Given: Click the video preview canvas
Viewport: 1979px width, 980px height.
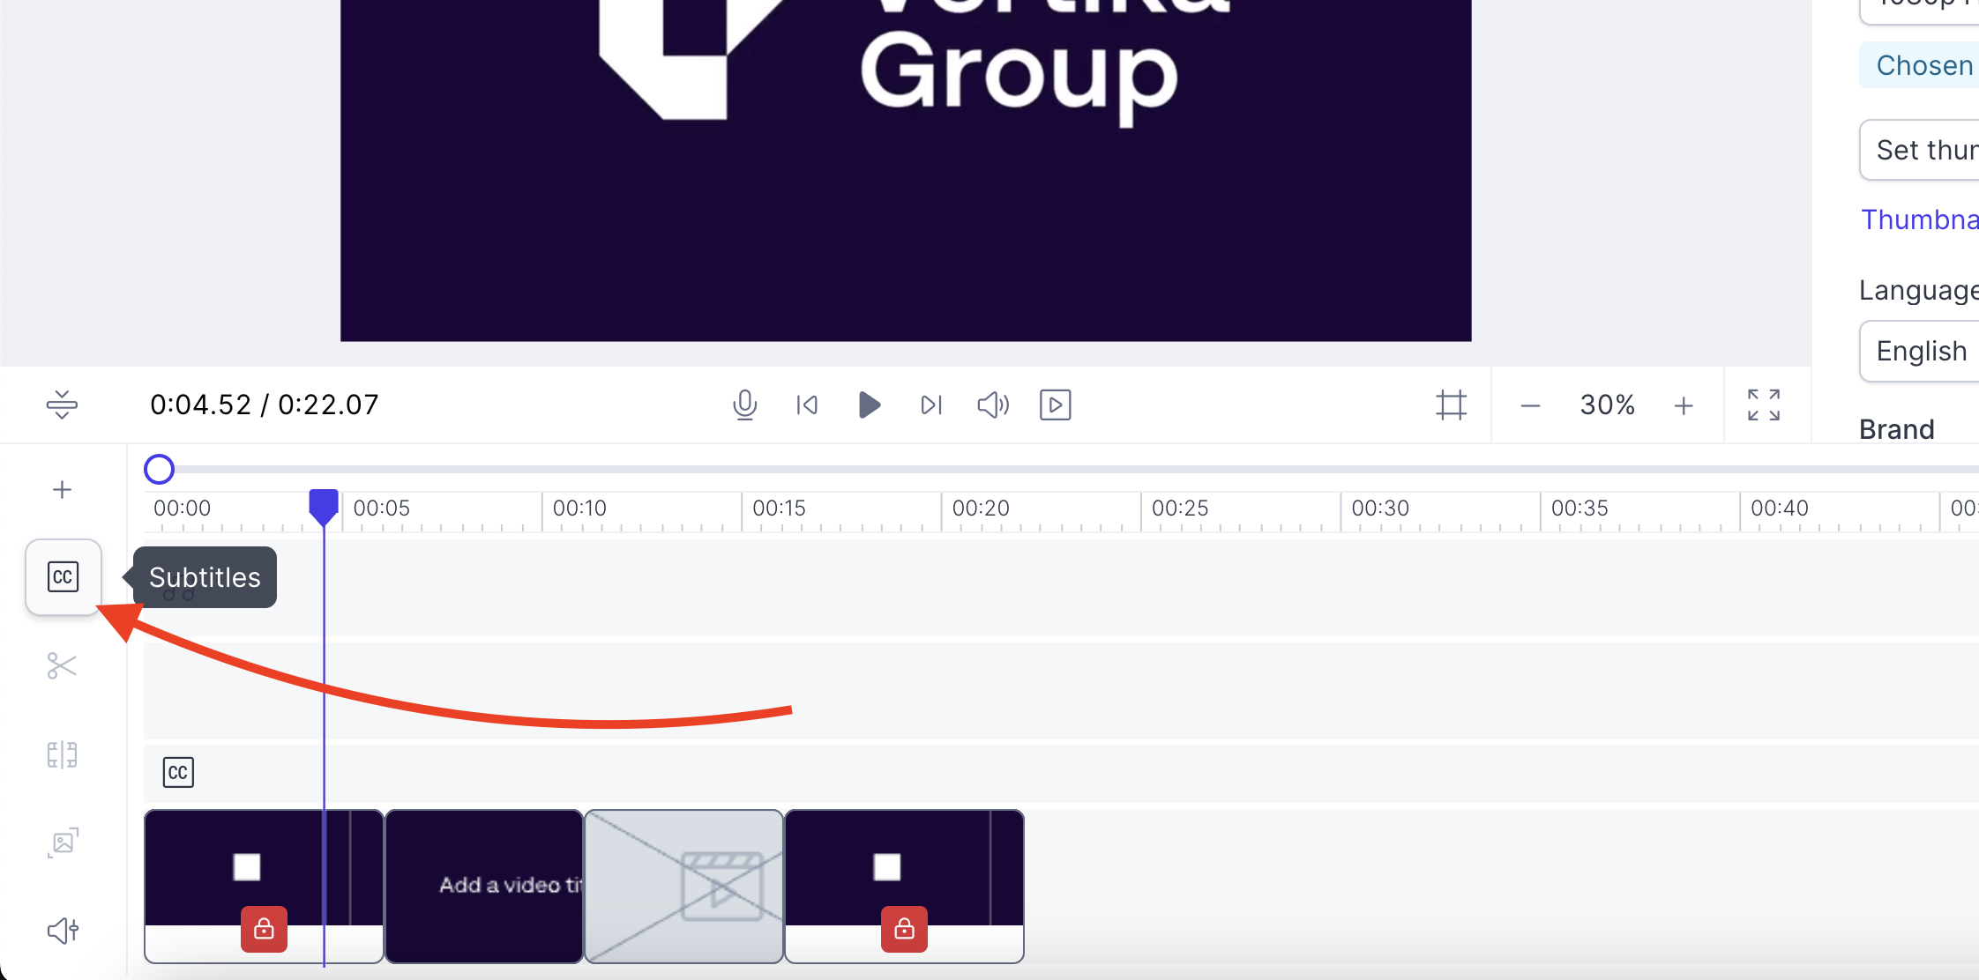Looking at the screenshot, I should [x=906, y=170].
